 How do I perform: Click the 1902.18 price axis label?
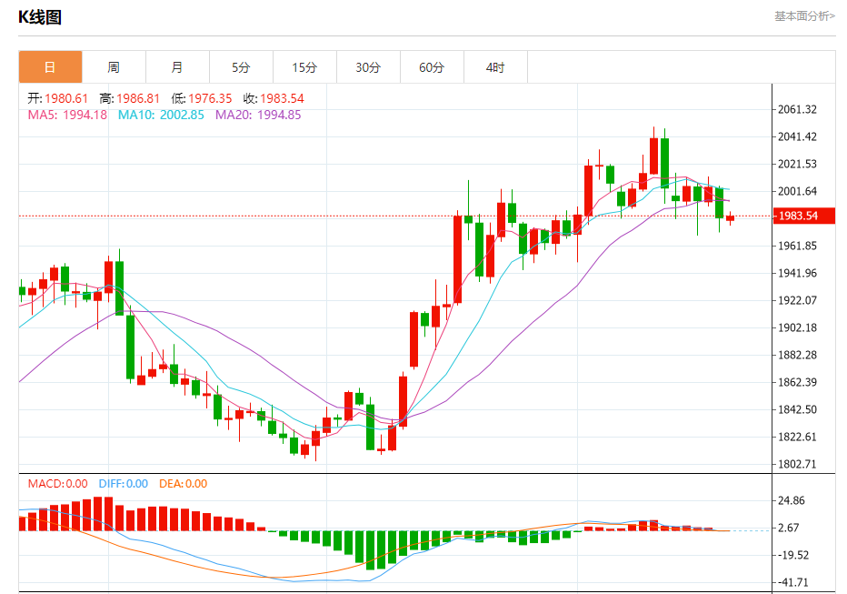coord(797,327)
